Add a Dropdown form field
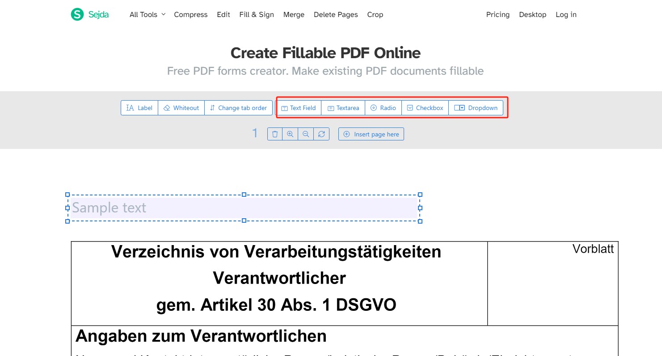The width and height of the screenshot is (662, 356). point(476,108)
